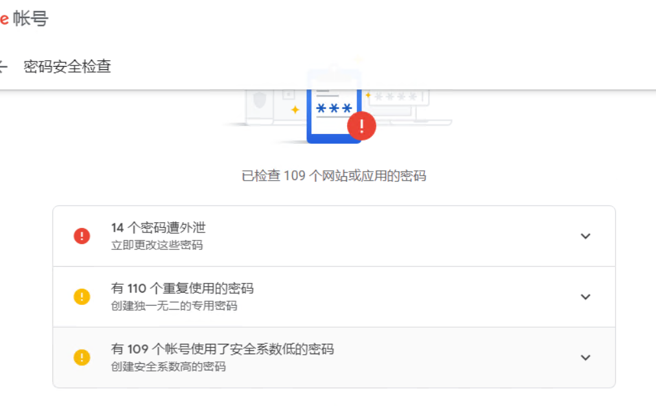This screenshot has height=406, width=656.
Task: Select the 有 110 个重复使用的密码 row
Action: [324, 297]
